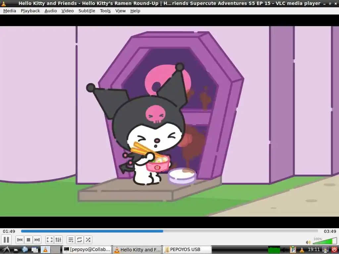This screenshot has width=339, height=254.
Task: Pause the video playback
Action: point(6,240)
